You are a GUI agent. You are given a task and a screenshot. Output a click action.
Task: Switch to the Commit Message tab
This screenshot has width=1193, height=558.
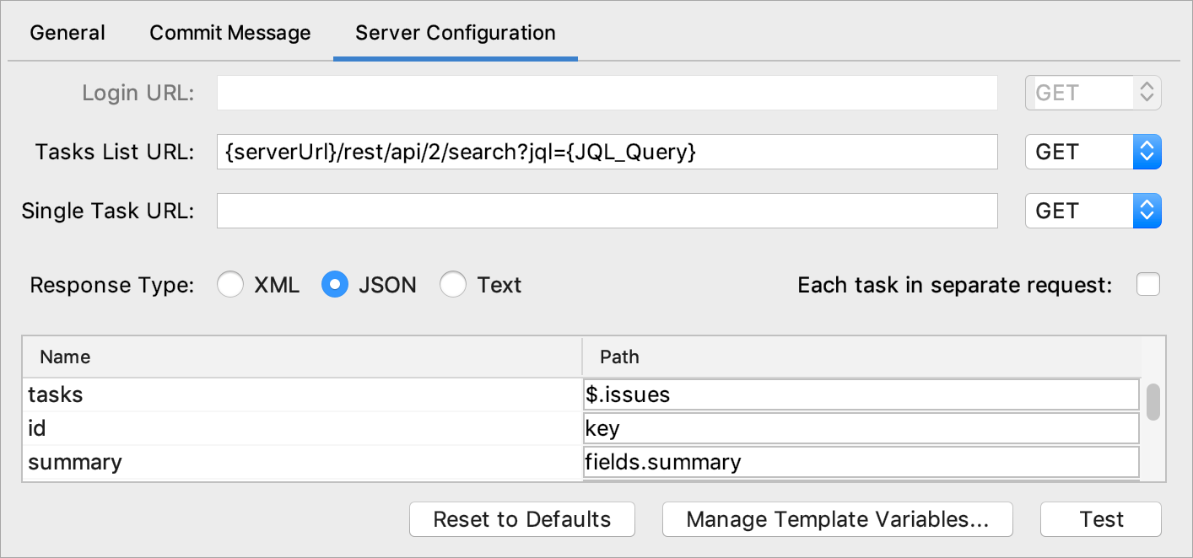pos(229,33)
